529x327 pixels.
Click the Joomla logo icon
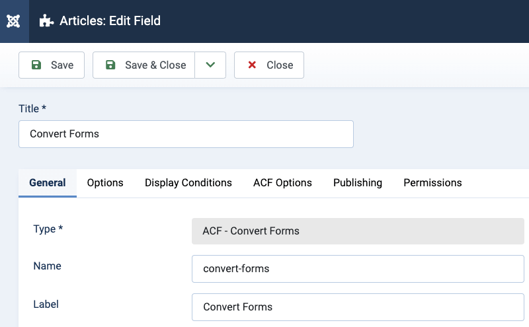coord(13,21)
